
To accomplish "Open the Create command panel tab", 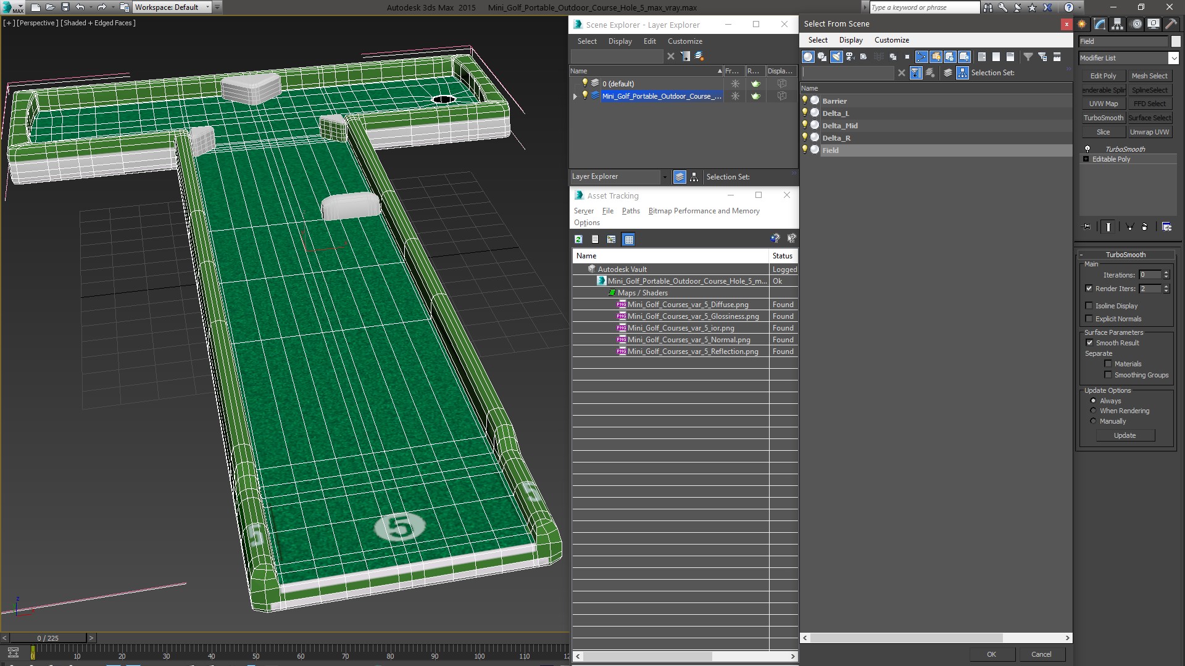I will coord(1082,24).
